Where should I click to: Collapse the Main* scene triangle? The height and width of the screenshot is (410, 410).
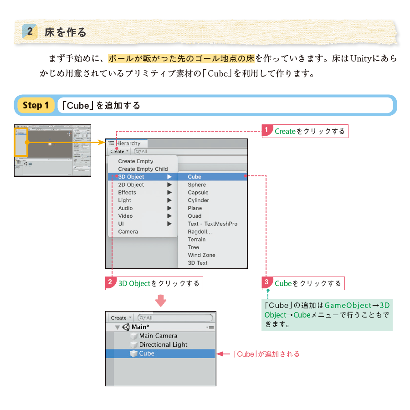[118, 327]
